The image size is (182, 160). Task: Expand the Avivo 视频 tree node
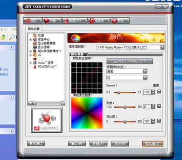click(x=30, y=63)
